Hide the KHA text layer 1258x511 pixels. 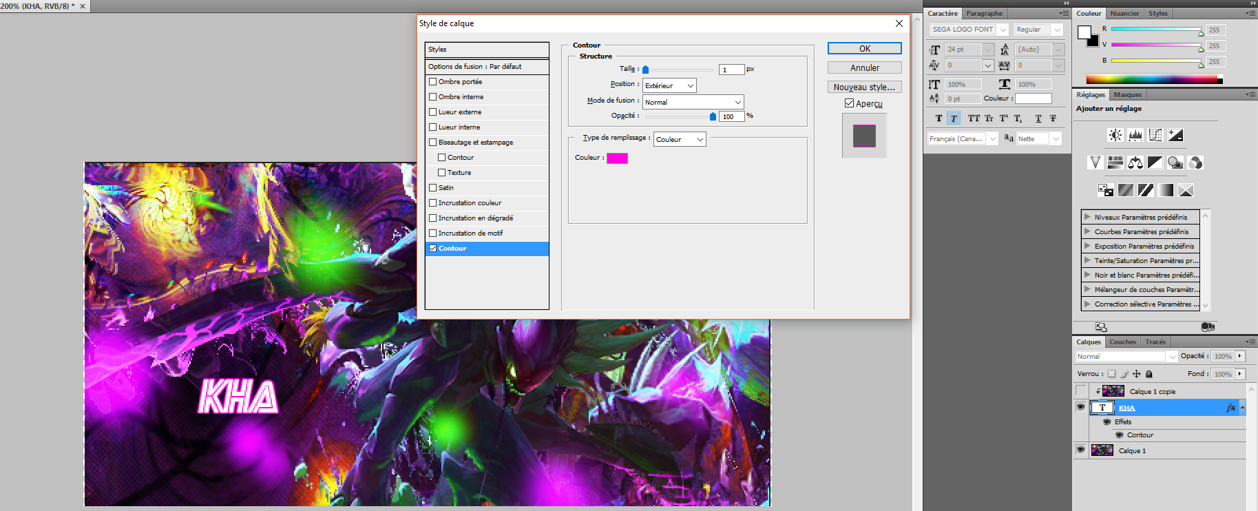click(x=1080, y=407)
